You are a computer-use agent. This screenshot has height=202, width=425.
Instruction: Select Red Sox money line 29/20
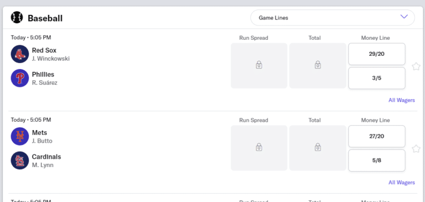click(377, 54)
